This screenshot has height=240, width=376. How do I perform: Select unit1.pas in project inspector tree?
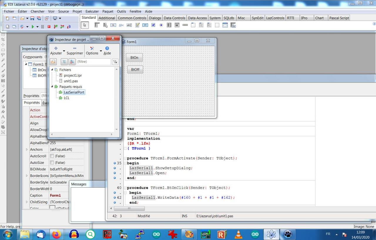[x=70, y=81]
